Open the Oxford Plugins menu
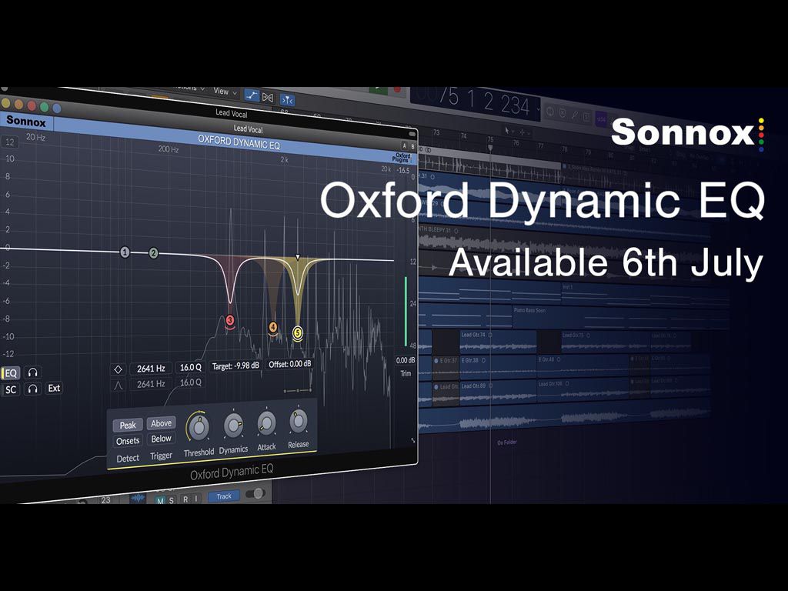The image size is (788, 591). (402, 156)
